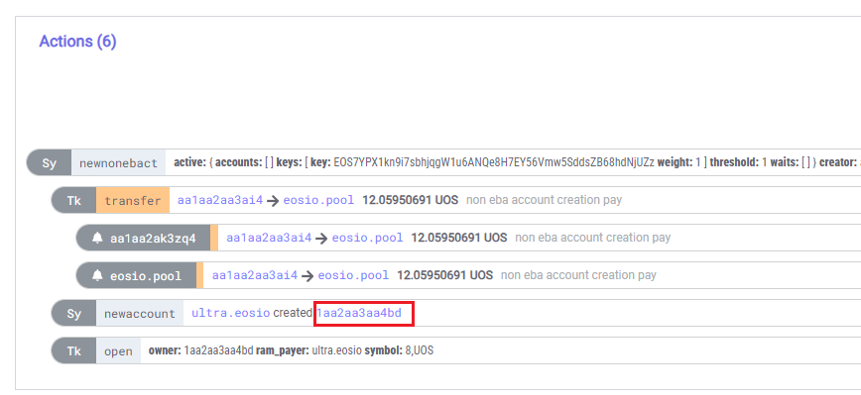The image size is (861, 395).
Task: Click the bell icon next to aa1aa2ak3zq4
Action: (98, 239)
